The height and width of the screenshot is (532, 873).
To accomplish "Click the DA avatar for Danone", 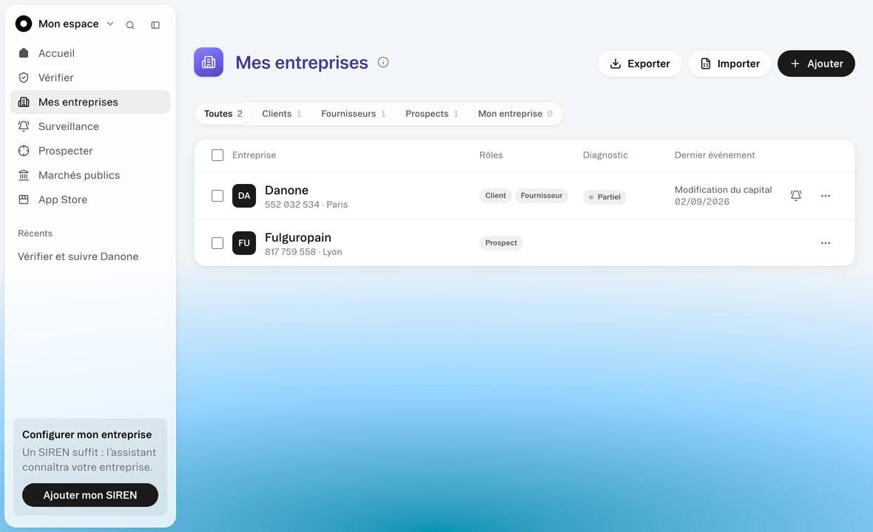I will 244,196.
